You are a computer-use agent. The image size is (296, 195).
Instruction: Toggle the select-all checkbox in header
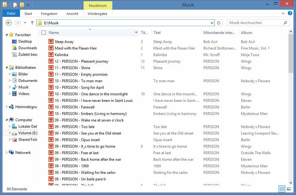(x=43, y=33)
